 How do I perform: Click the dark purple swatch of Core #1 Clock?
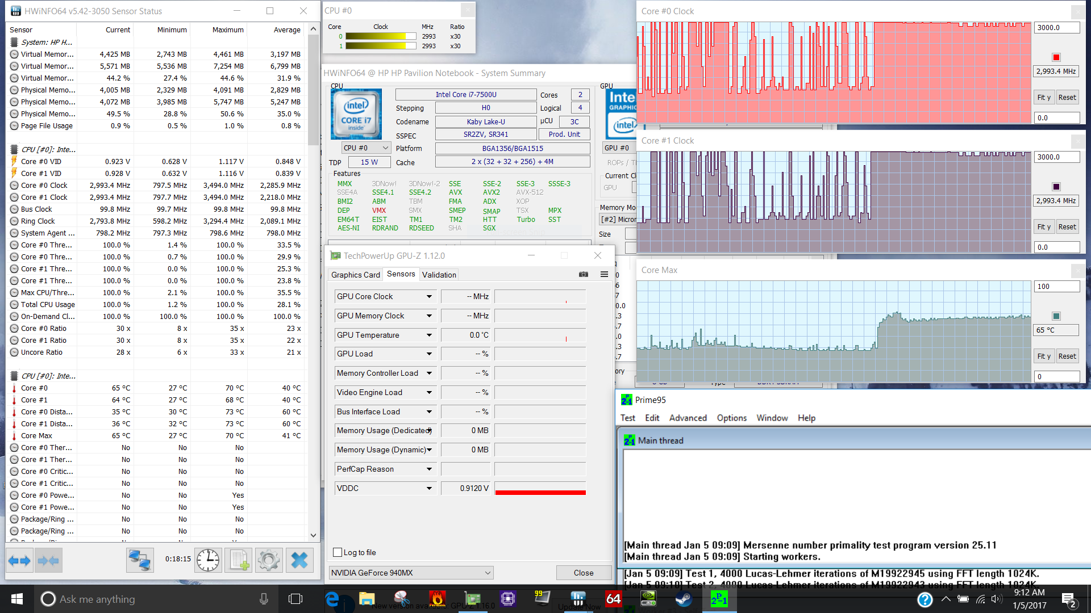pyautogui.click(x=1056, y=187)
